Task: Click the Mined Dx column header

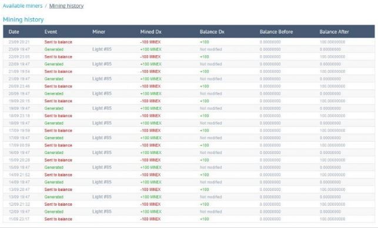Action: 151,32
